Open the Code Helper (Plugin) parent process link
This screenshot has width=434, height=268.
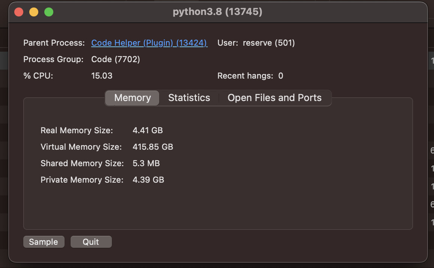(x=149, y=43)
